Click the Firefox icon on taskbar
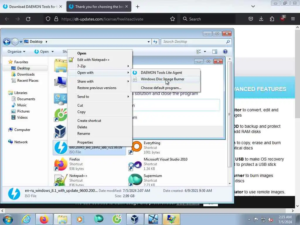 (x=44, y=219)
